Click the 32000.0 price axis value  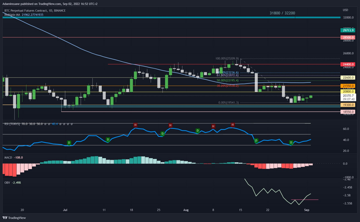(348, 18)
